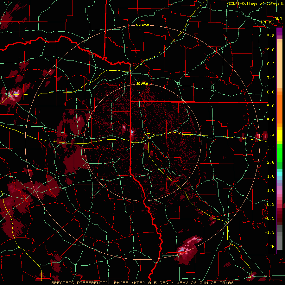Click the 1.8 value on color scale
Image resolution: width=285 pixels, height=285 pixels.
point(271,176)
